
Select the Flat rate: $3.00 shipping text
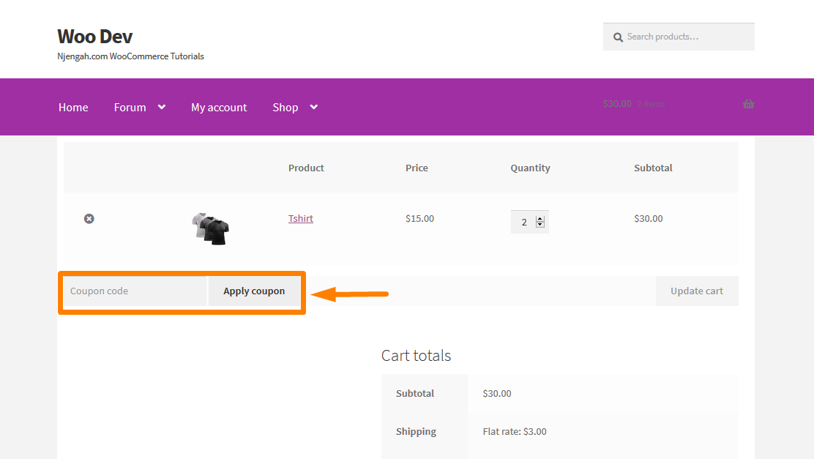coord(515,431)
